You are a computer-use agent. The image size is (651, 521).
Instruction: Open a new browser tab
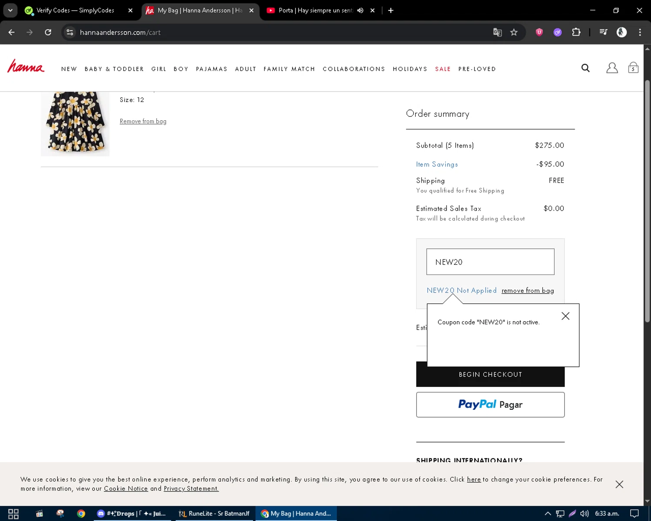(x=391, y=10)
